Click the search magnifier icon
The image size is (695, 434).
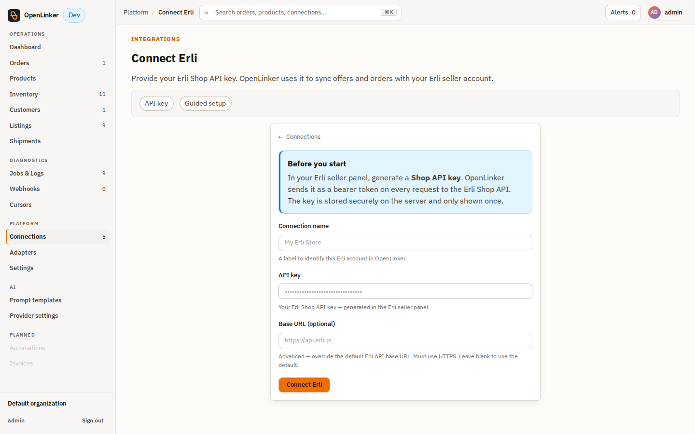(x=207, y=13)
